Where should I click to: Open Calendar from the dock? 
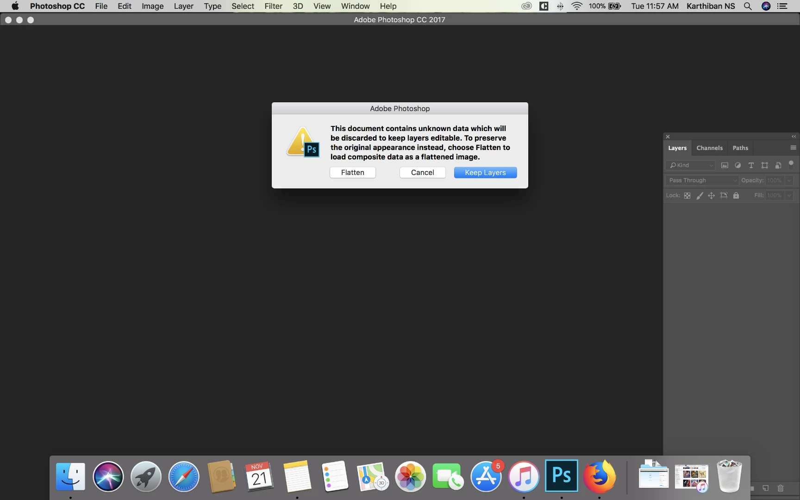(259, 476)
